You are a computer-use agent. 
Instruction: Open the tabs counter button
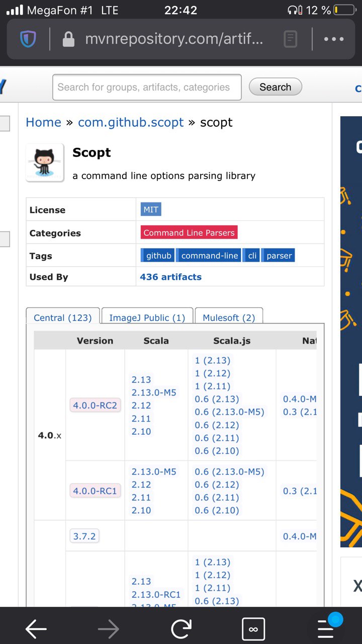[253, 628]
